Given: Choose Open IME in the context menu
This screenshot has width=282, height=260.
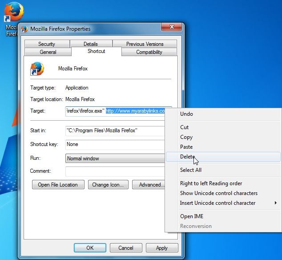Looking at the screenshot, I should pyautogui.click(x=223, y=216).
